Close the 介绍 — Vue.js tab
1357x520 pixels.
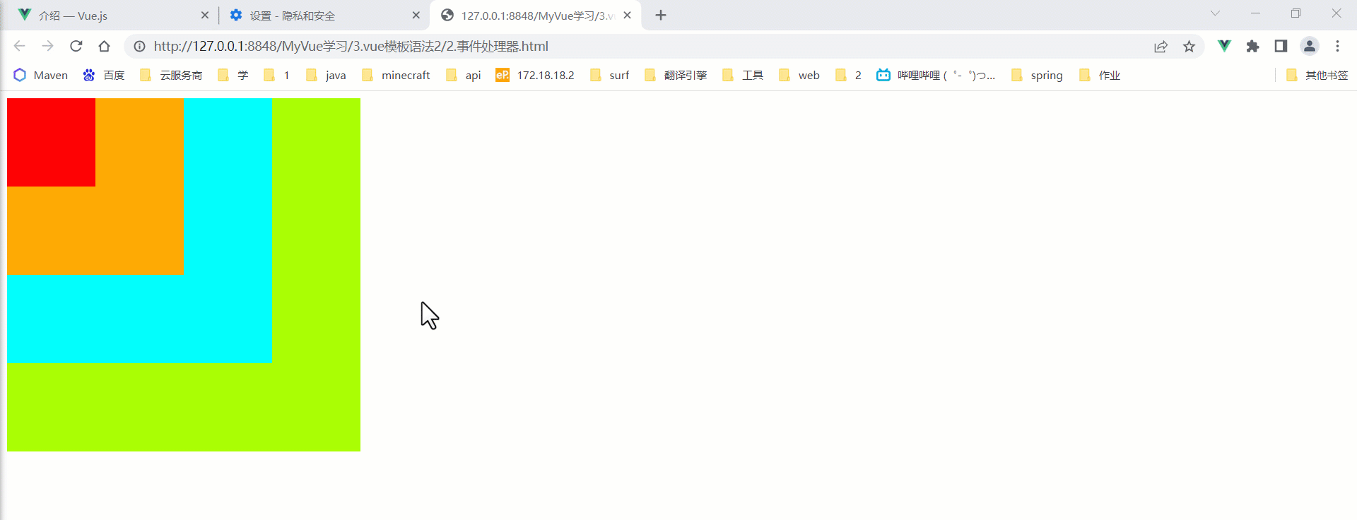(205, 15)
